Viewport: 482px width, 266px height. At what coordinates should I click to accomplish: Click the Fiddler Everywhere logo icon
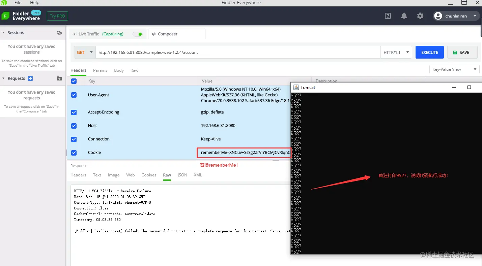[x=5, y=16]
